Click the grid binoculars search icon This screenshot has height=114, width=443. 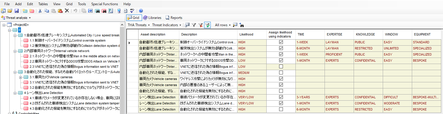coord(242,25)
